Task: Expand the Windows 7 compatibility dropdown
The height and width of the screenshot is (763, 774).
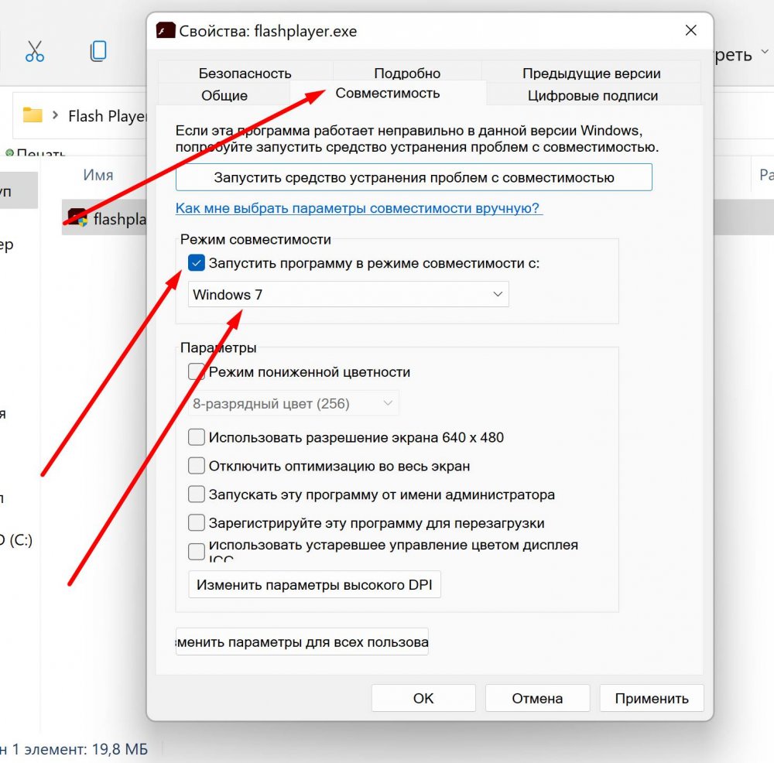Action: click(348, 294)
